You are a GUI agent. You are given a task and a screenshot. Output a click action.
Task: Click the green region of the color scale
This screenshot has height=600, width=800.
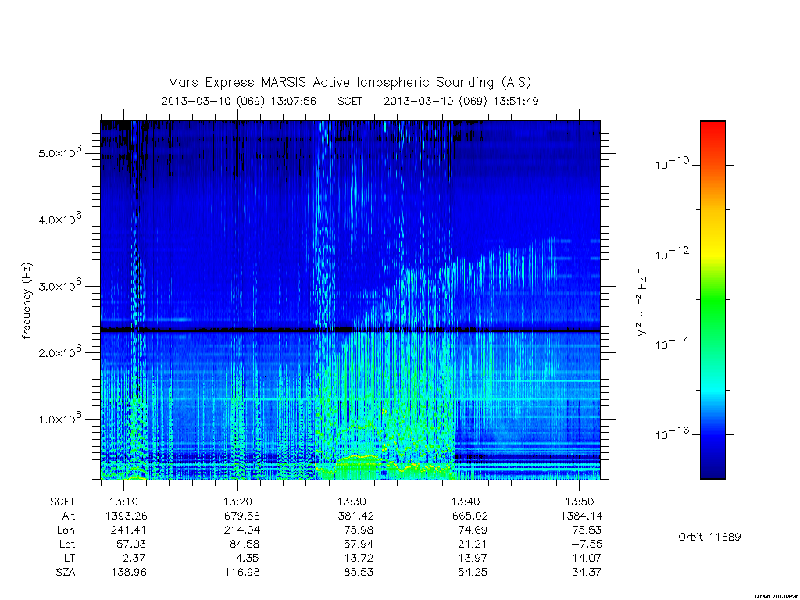712,301
